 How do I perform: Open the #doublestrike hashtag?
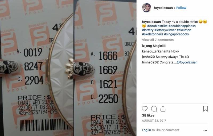coord(157,26)
